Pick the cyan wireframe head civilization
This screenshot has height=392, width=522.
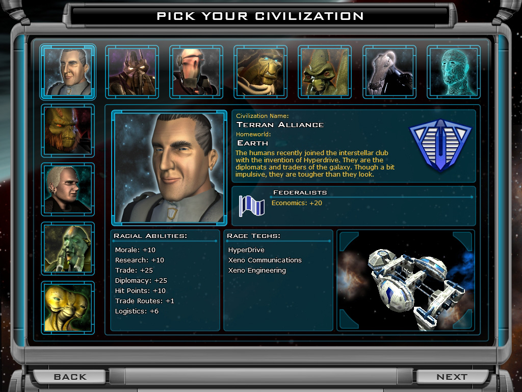(453, 72)
